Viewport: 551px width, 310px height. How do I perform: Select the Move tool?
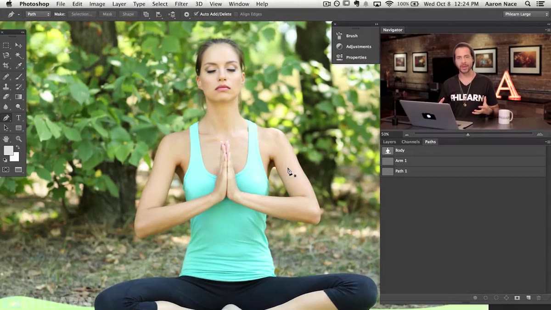tap(19, 45)
